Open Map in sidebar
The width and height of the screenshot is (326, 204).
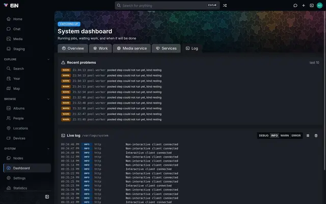(x=27, y=88)
